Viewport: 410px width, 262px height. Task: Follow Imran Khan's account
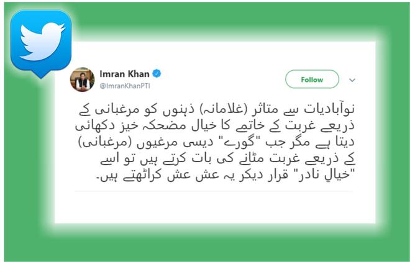[x=312, y=79]
